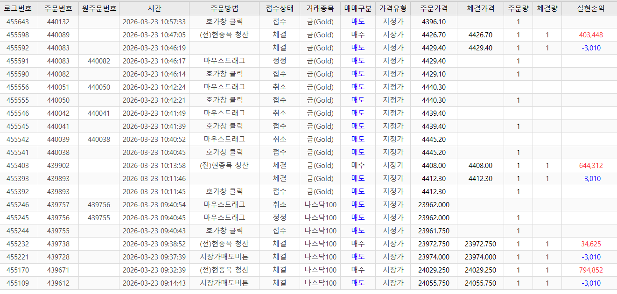Select 정정 status in row 455245
617x294 pixels.
point(280,217)
